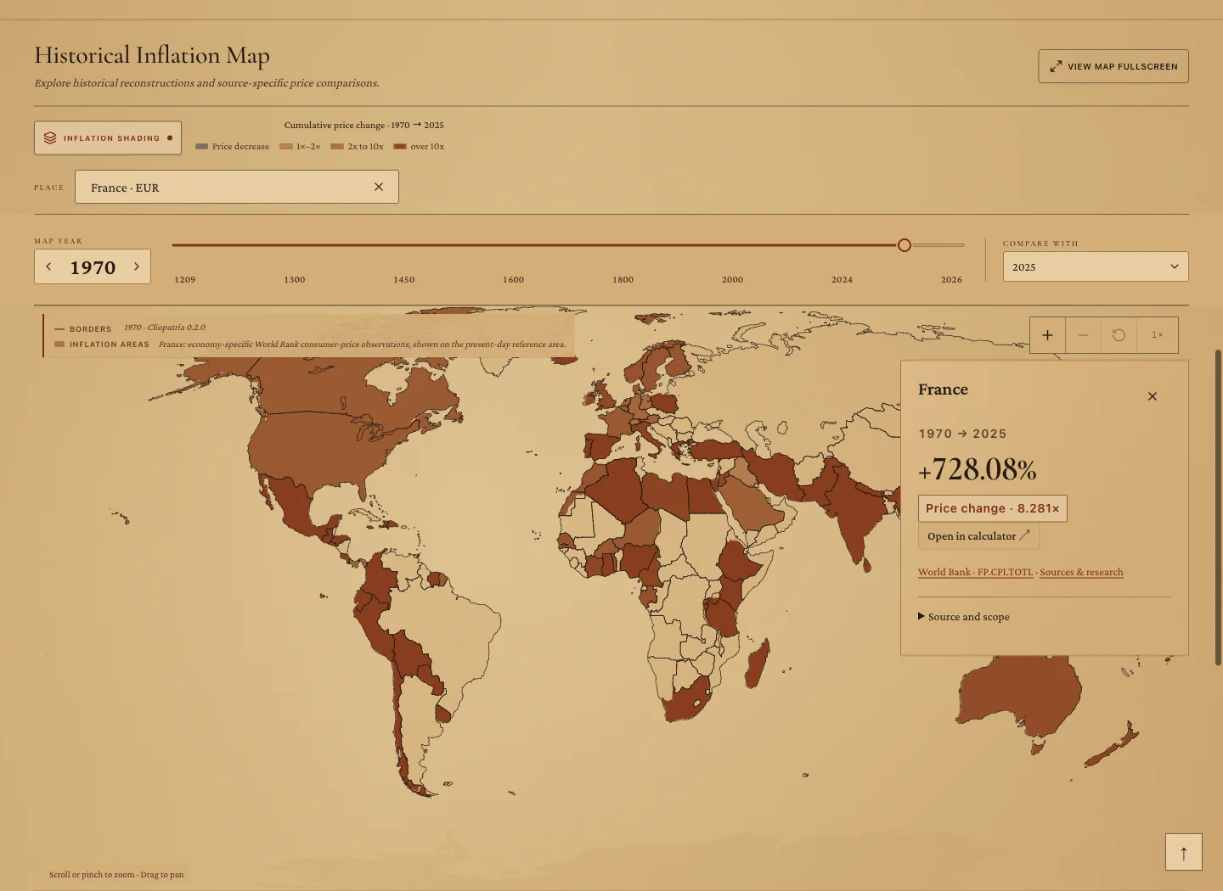Click the 1×–2× legend swatch
1223x891 pixels.
pos(285,147)
